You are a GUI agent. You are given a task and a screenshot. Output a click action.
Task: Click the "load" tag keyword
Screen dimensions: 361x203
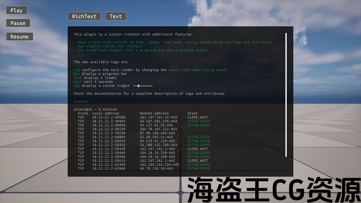point(78,78)
